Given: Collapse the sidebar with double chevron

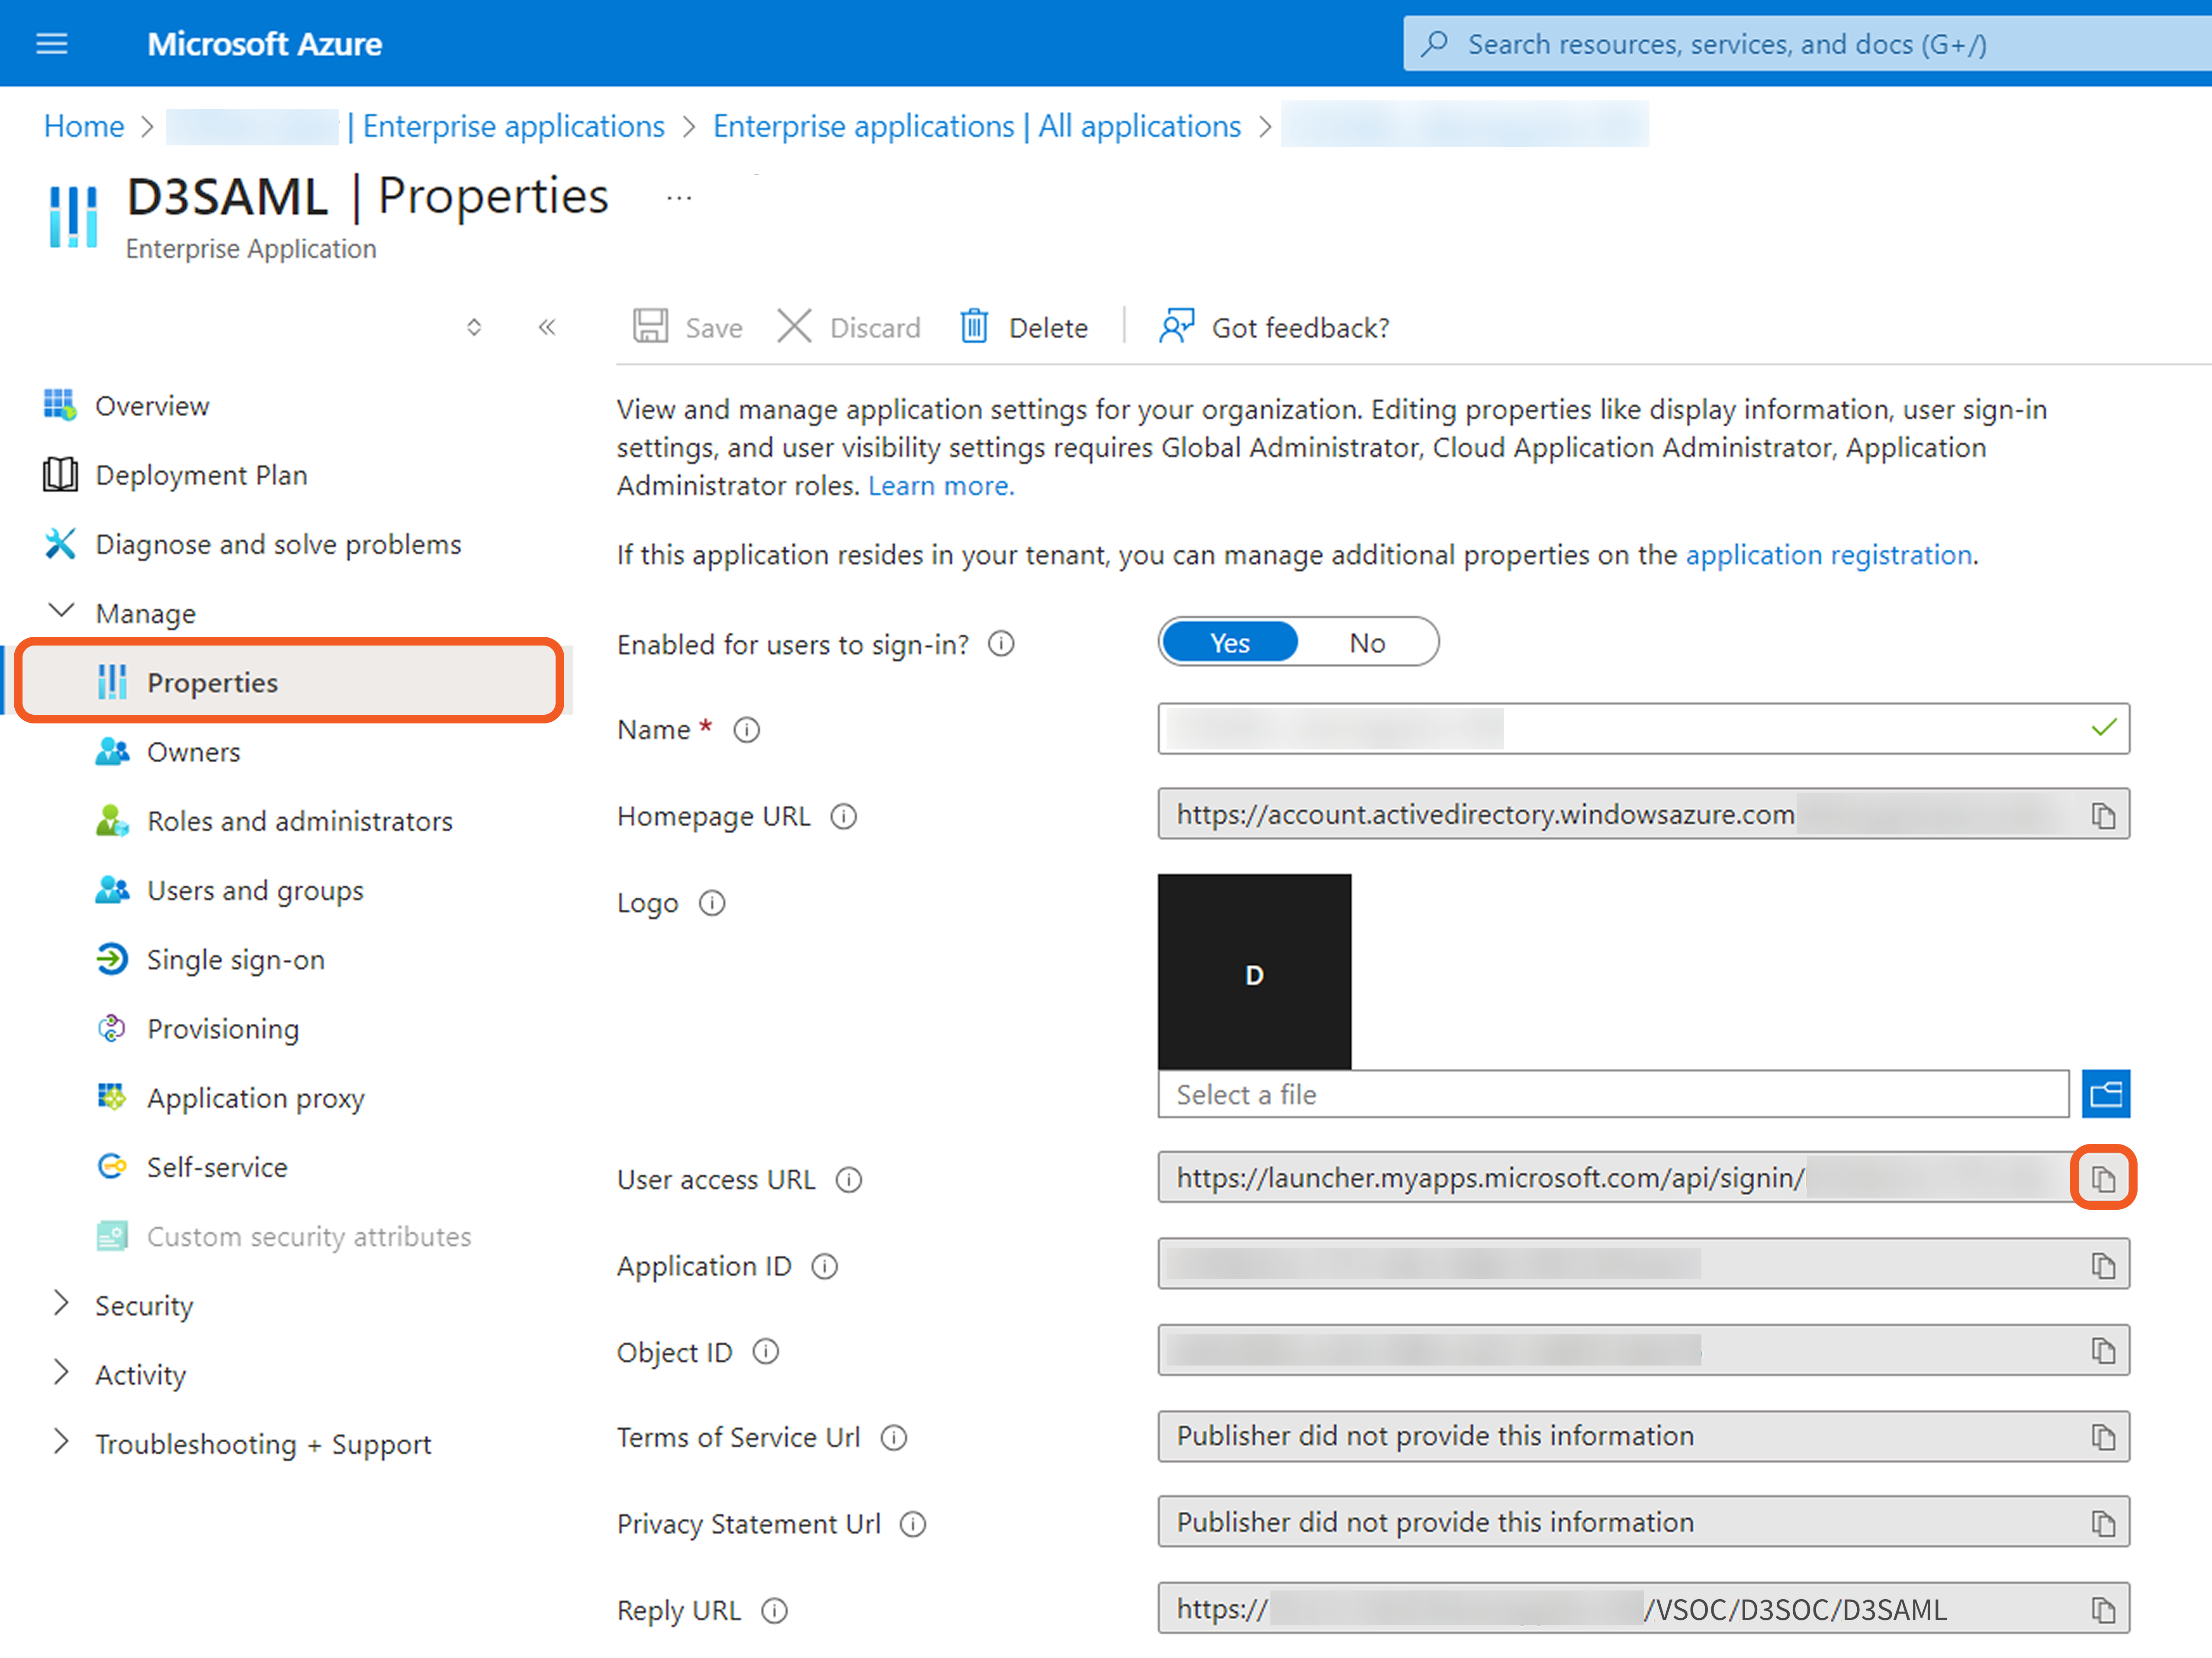Looking at the screenshot, I should 547,327.
